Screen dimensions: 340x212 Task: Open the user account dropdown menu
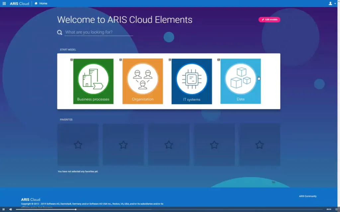pyautogui.click(x=332, y=3)
